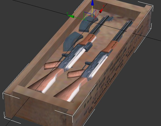Select the yellow Z-axis shaft of the gizmo
The image size is (161, 126).
pos(92,11)
